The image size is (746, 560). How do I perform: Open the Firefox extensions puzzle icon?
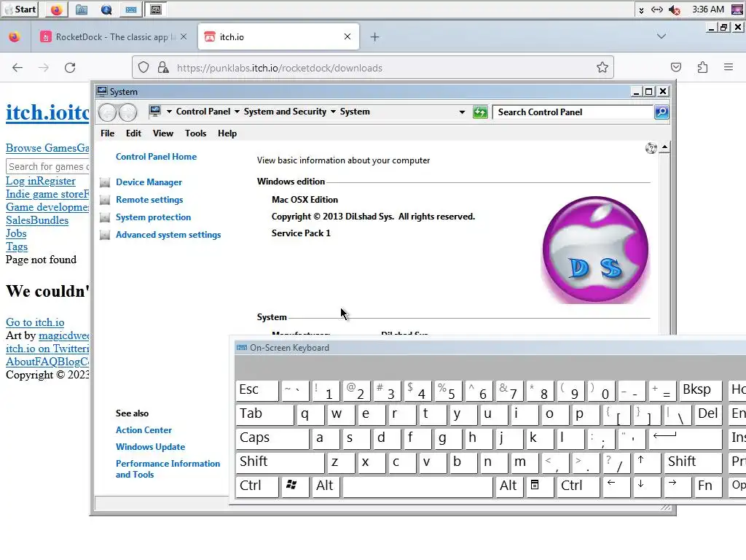[703, 68]
